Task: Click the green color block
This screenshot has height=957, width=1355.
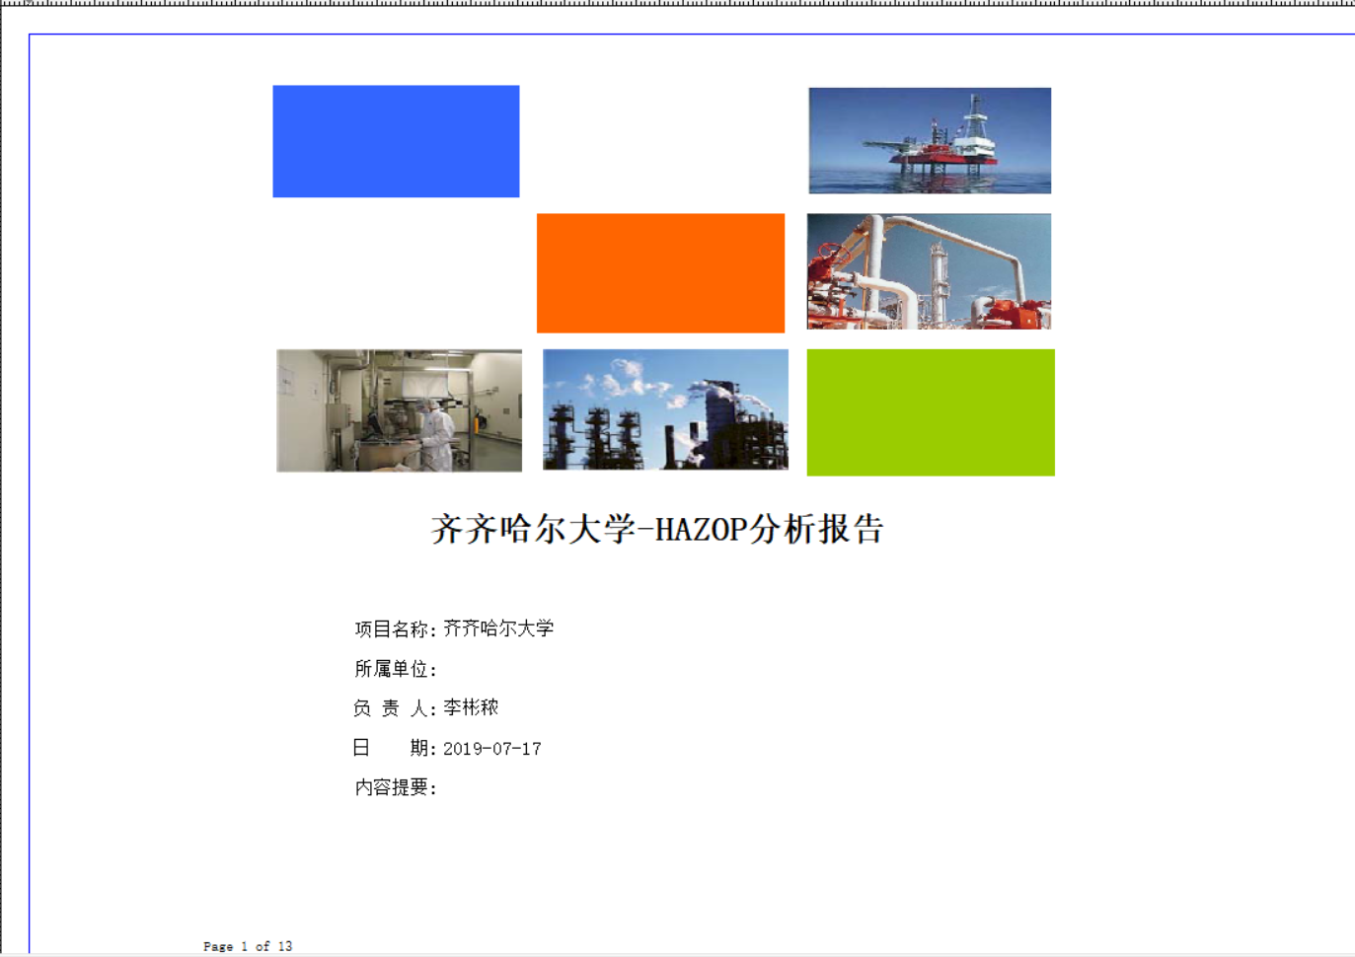Action: (x=931, y=412)
